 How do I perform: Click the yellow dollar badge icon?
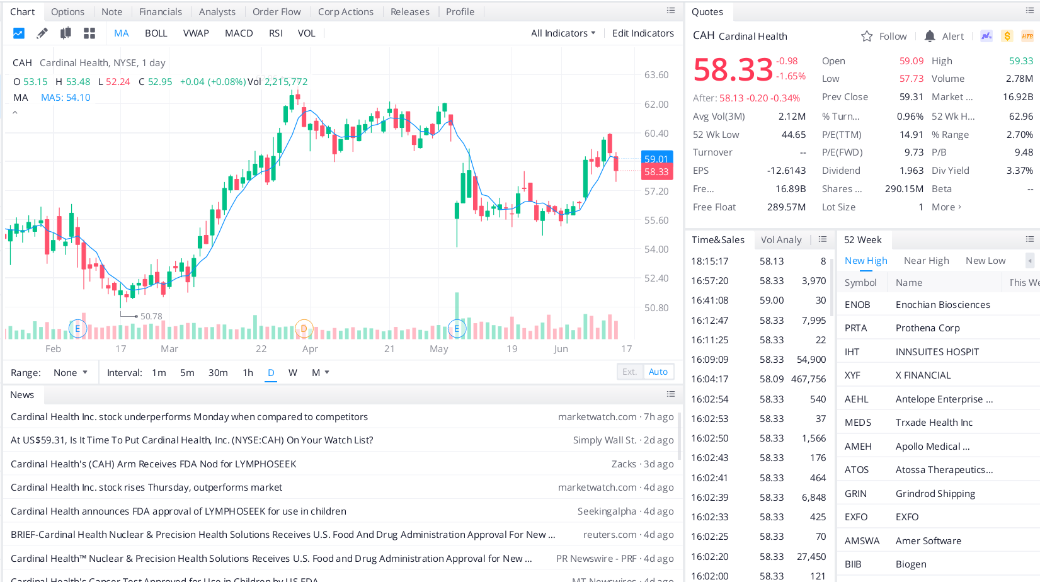tap(1007, 37)
